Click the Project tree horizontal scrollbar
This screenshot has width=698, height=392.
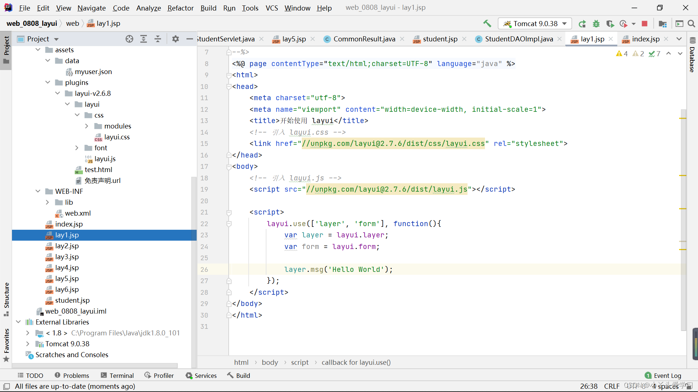[x=95, y=366]
